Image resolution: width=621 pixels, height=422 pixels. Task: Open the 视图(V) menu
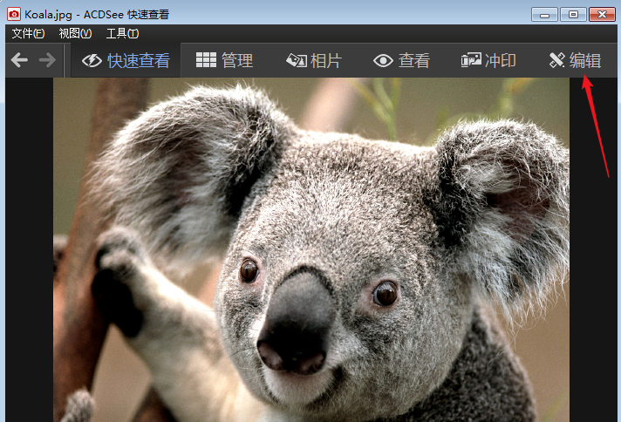pos(75,33)
